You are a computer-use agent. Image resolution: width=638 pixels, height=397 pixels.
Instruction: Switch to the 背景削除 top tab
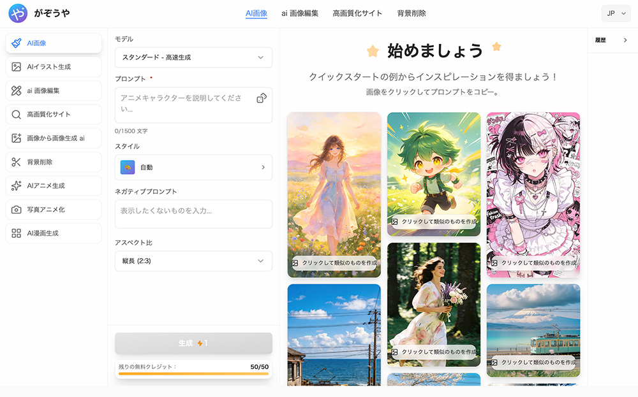pyautogui.click(x=412, y=13)
